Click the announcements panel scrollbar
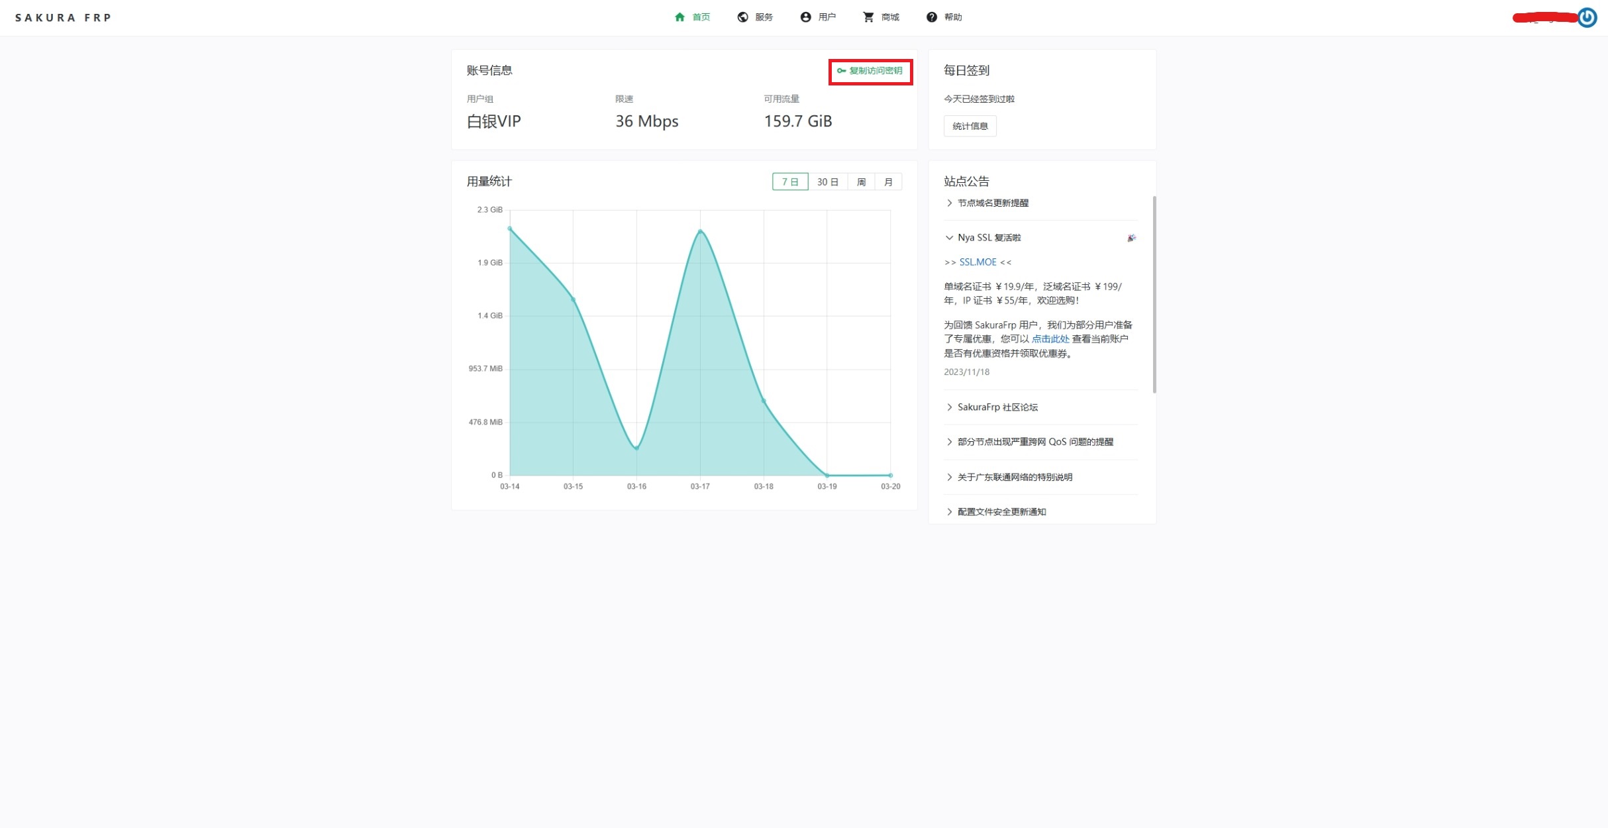 (1154, 295)
